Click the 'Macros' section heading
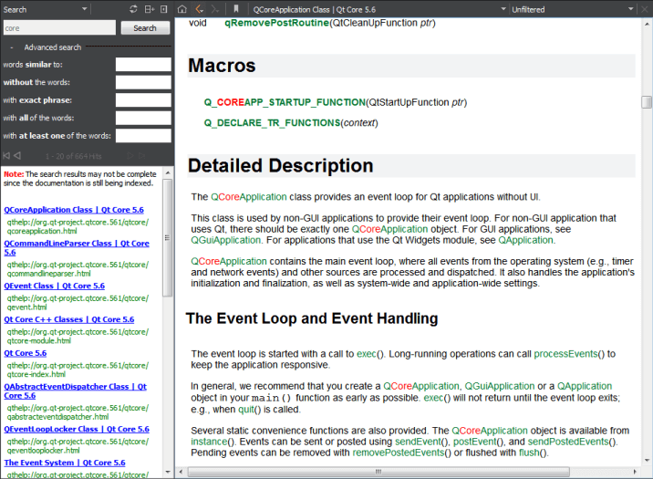 222,66
